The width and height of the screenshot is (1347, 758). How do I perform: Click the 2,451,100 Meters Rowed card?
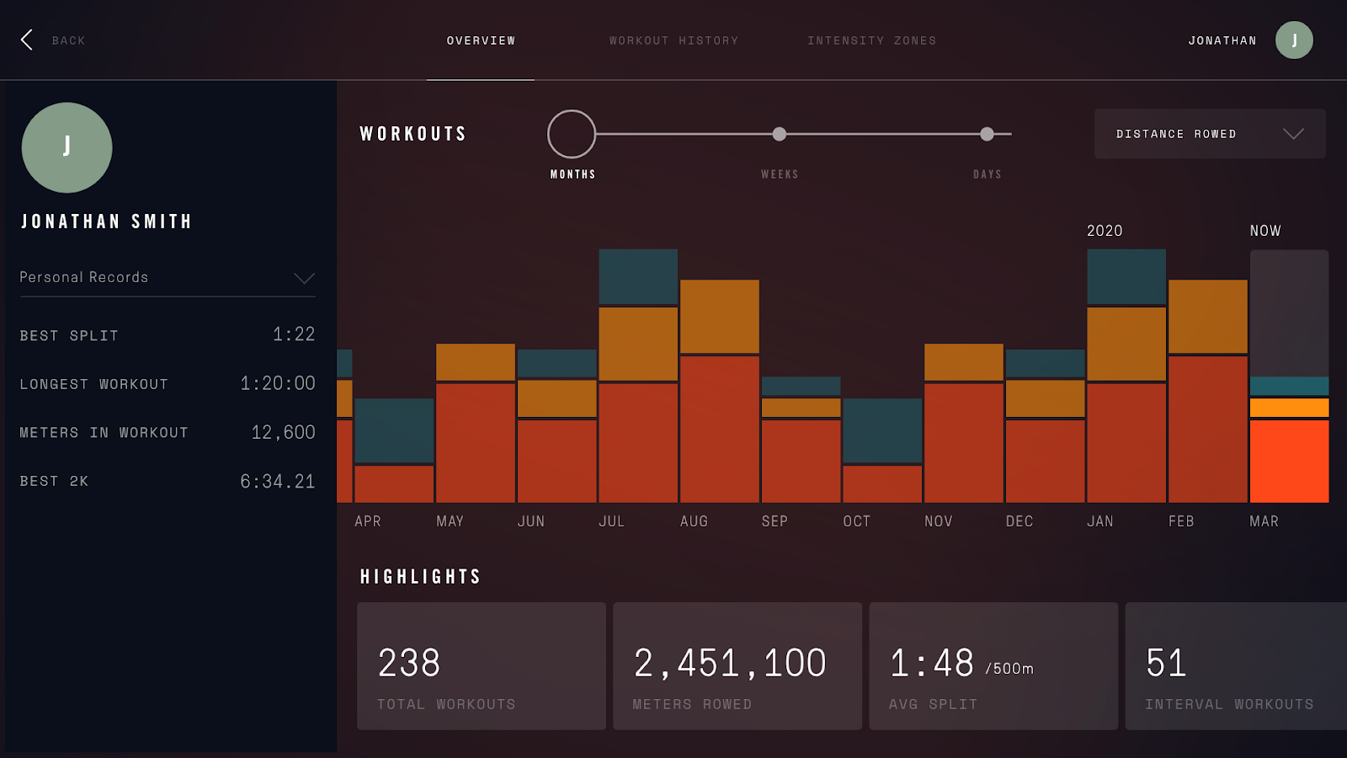point(737,665)
